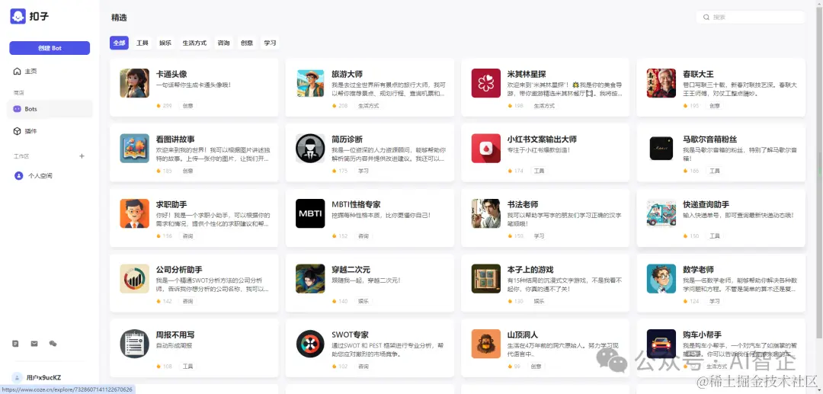Open MBTI性格专家 card title
This screenshot has width=823, height=394.
[x=356, y=204]
